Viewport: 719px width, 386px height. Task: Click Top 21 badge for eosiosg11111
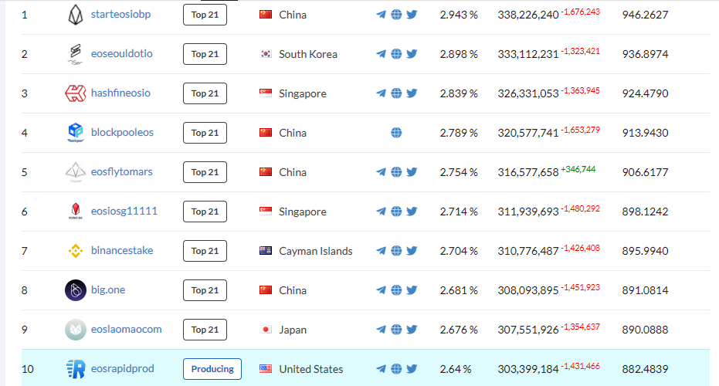click(205, 212)
